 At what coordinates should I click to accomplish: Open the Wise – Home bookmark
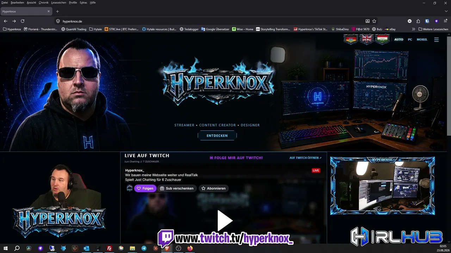[x=243, y=29]
